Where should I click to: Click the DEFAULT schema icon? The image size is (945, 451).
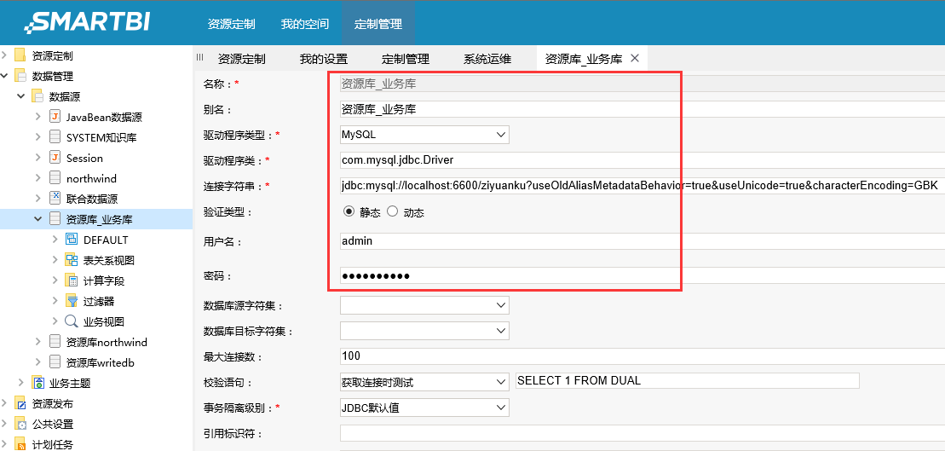(72, 240)
